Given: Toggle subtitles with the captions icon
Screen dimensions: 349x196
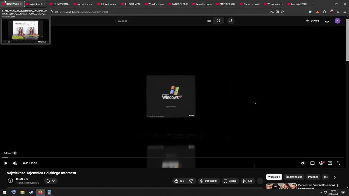Looking at the screenshot, I should [312, 163].
